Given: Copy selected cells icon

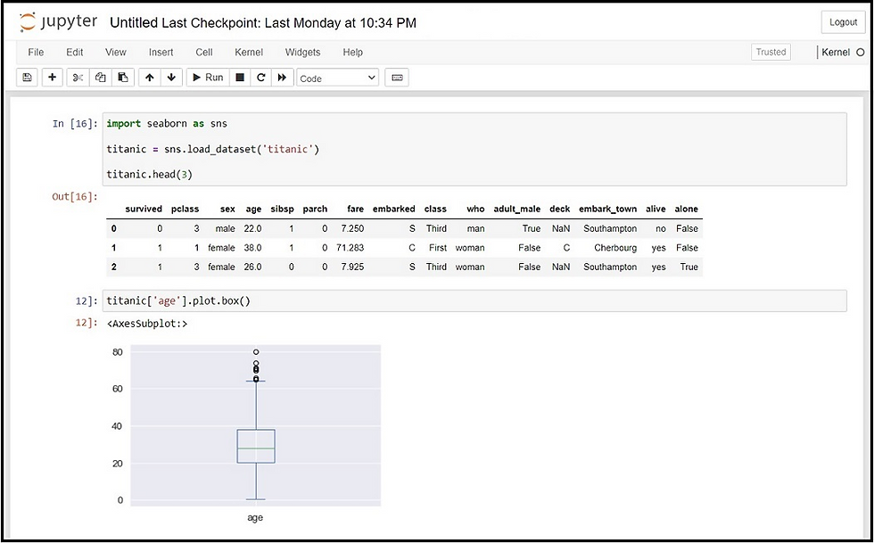Looking at the screenshot, I should click(100, 78).
